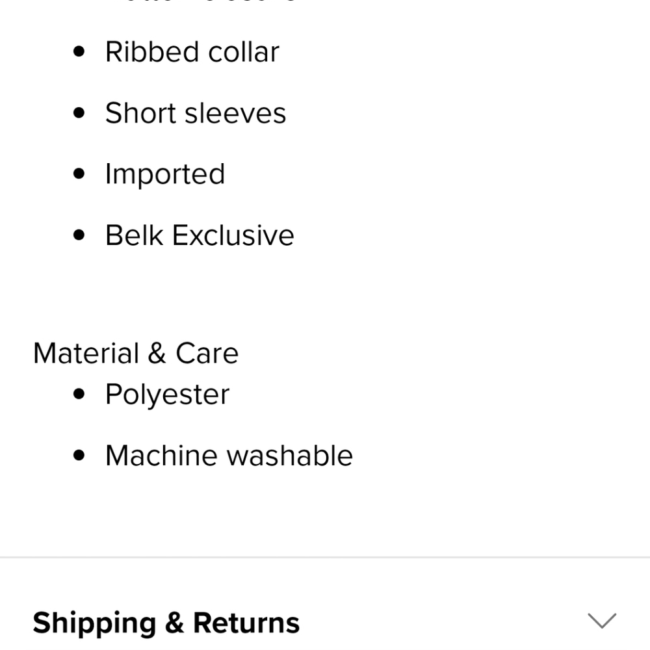The height and width of the screenshot is (650, 650).
Task: Click the Imported list item
Action: (165, 174)
